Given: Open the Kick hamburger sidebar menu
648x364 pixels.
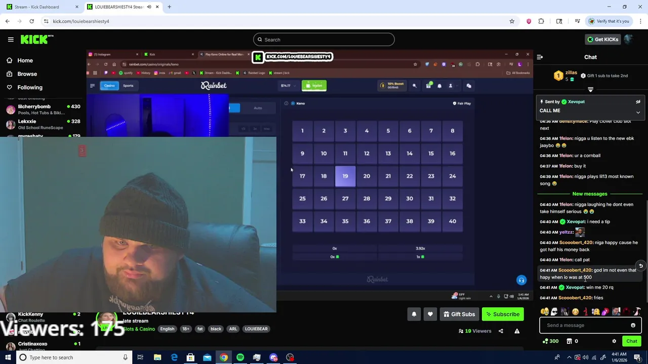Looking at the screenshot, I should pyautogui.click(x=11, y=39).
